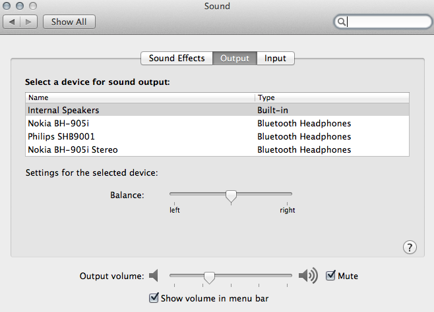Select the Output tab
434x312 pixels.
(x=235, y=59)
